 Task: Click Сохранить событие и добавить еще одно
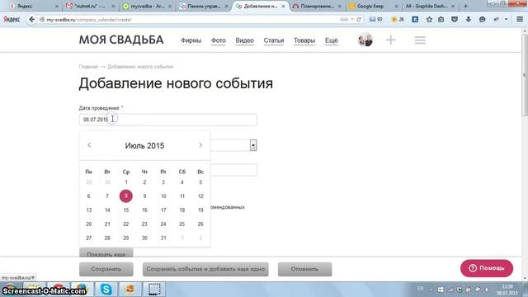click(205, 269)
